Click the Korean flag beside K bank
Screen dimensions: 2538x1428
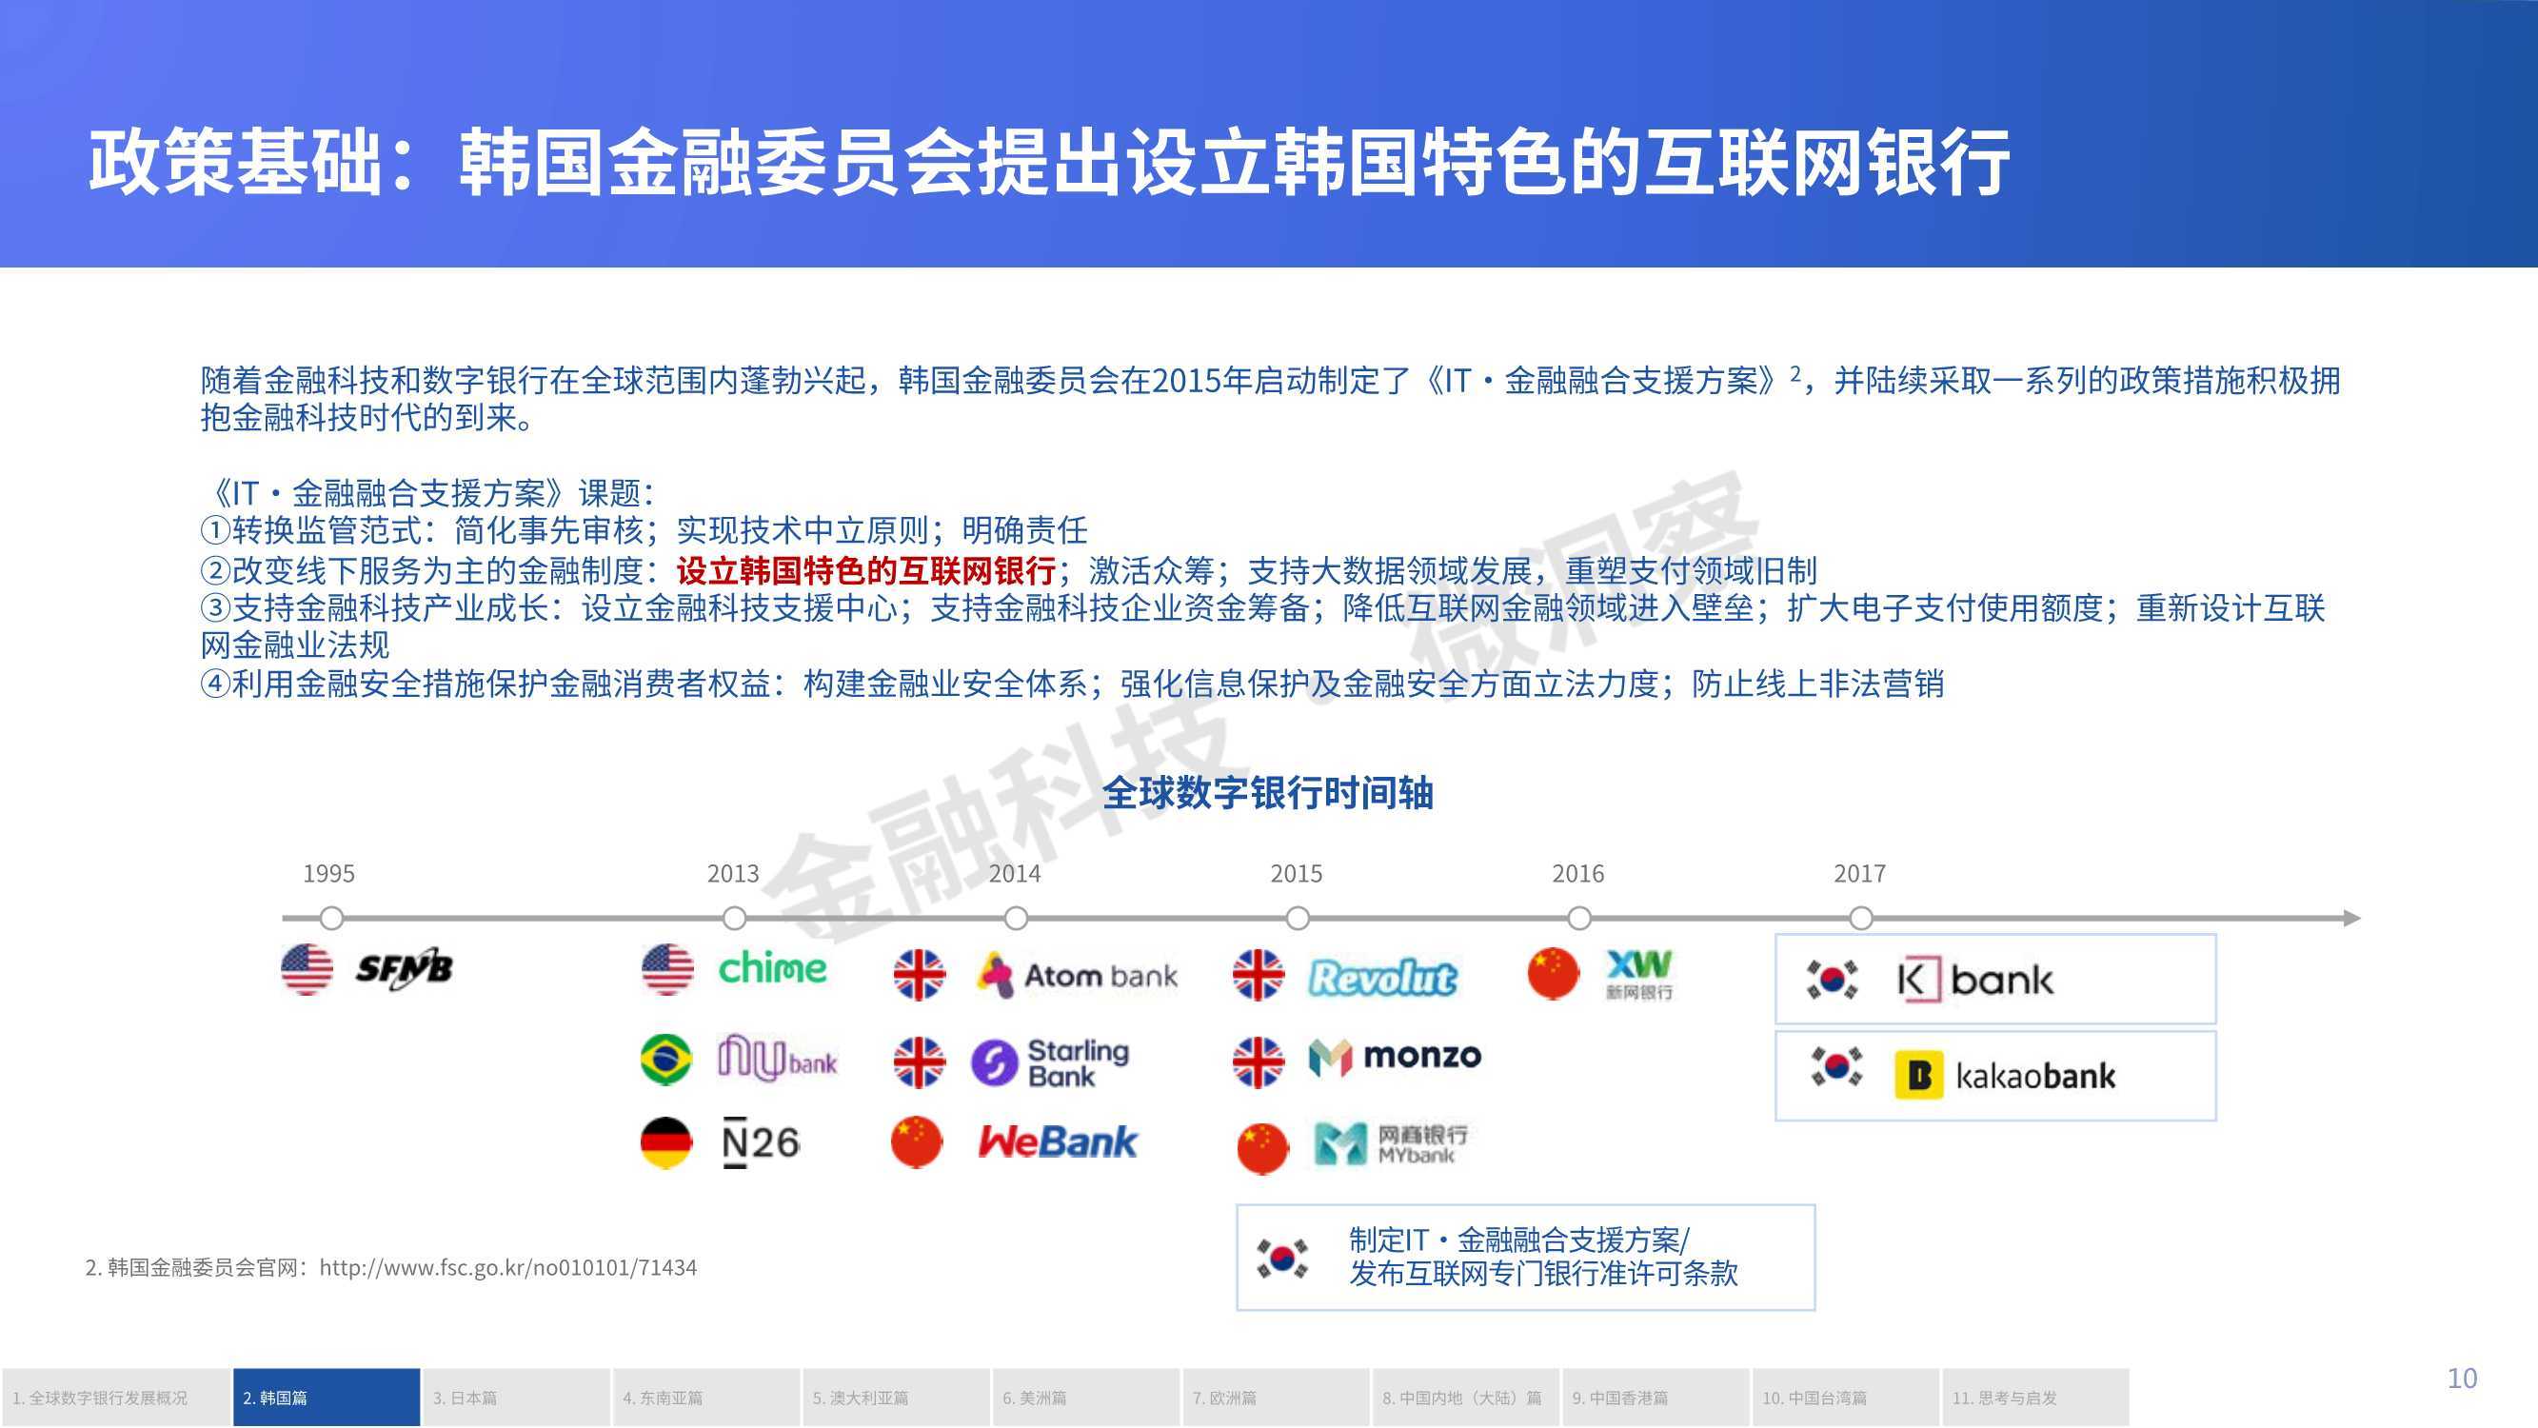(x=1833, y=980)
